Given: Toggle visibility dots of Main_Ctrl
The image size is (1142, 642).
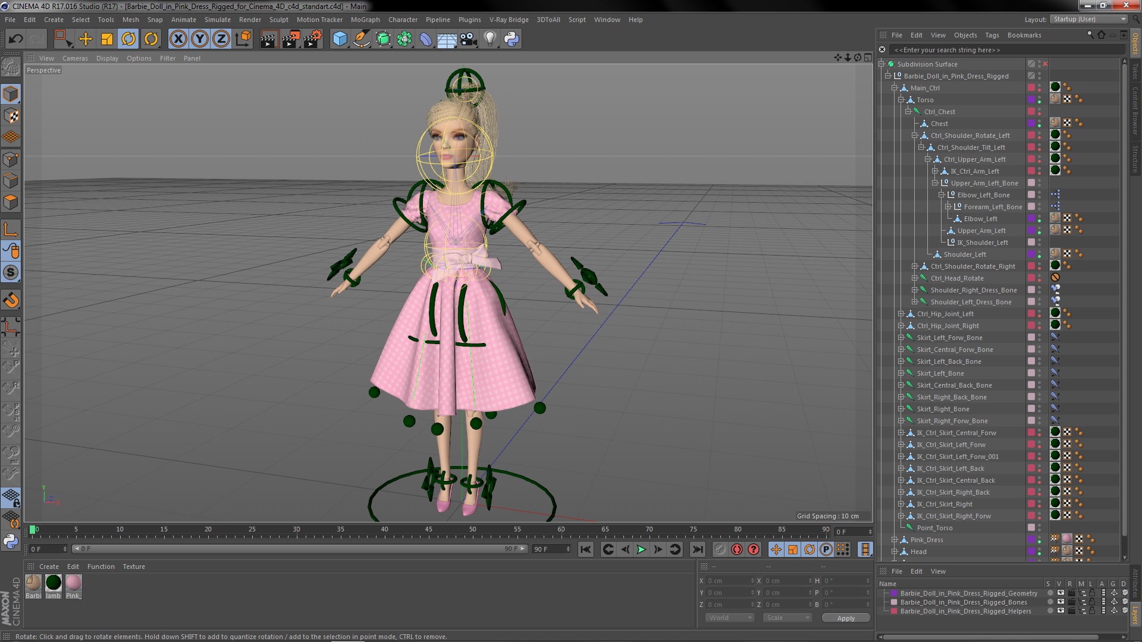Looking at the screenshot, I should tap(1040, 88).
